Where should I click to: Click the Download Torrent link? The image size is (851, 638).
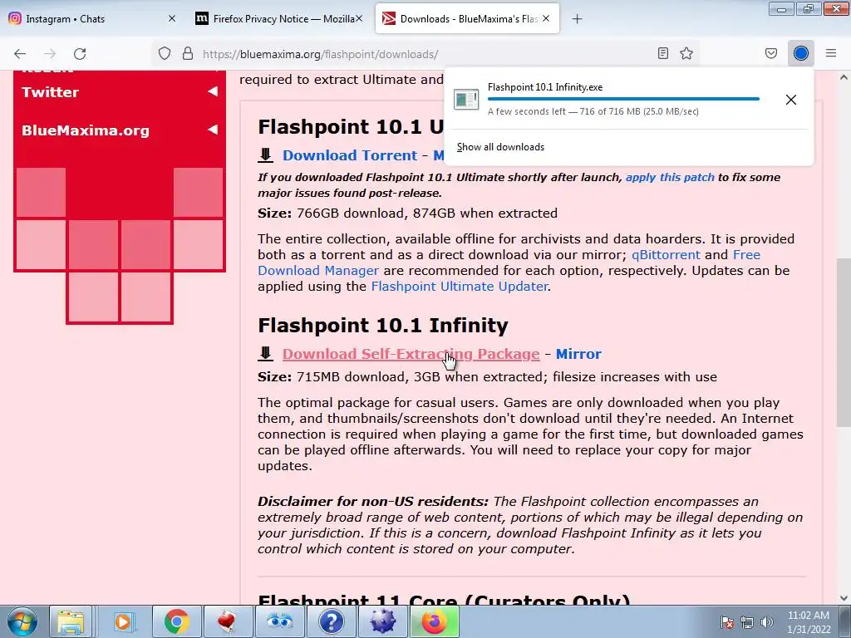[350, 155]
